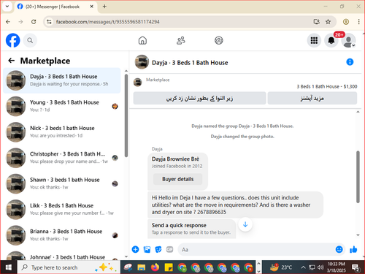Send a thumbs up like
The height and width of the screenshot is (274, 365).
click(x=353, y=249)
